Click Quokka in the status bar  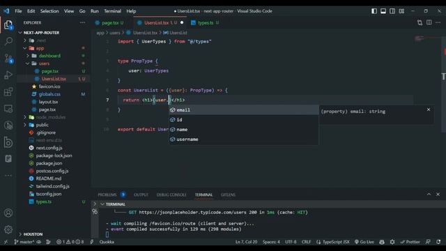tap(107, 242)
